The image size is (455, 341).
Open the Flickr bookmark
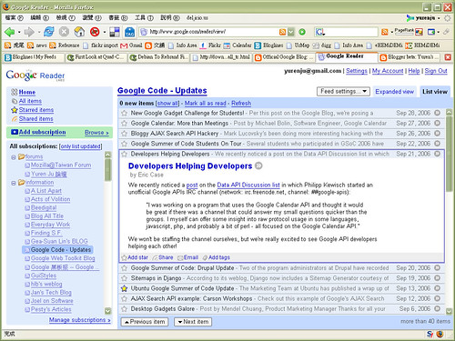click(210, 45)
